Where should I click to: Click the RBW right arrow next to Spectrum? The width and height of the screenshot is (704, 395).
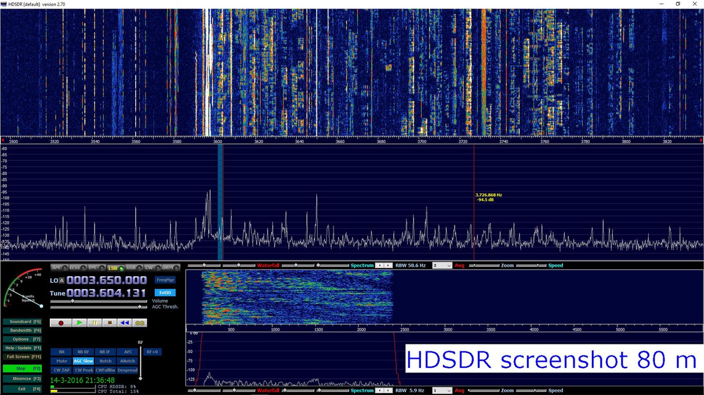[388, 266]
